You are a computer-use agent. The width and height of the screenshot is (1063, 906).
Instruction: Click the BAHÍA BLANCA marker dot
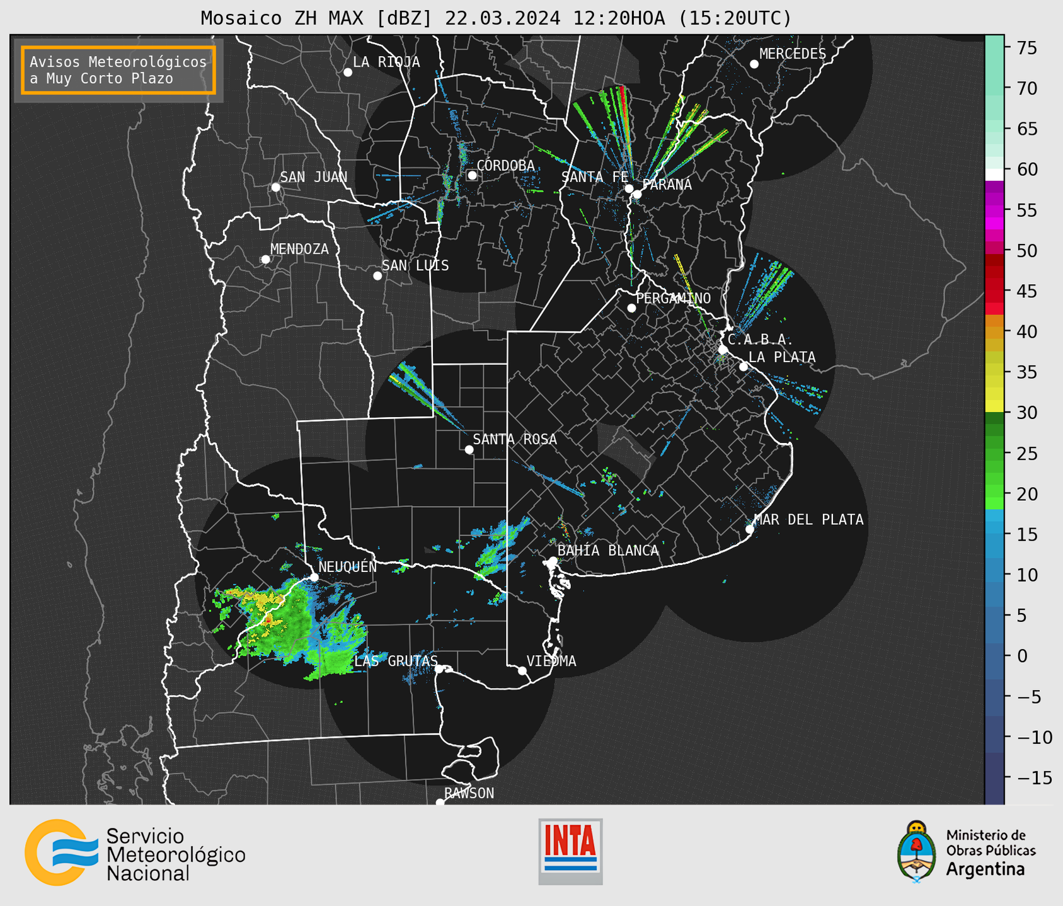tap(553, 561)
